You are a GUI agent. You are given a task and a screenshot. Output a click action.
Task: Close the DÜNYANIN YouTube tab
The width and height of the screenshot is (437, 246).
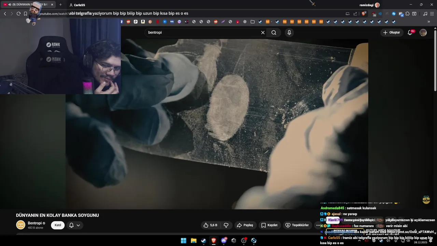coord(52,5)
